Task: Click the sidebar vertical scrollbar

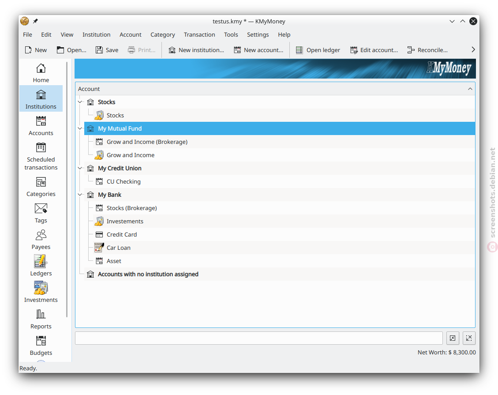Action: pyautogui.click(x=67, y=189)
